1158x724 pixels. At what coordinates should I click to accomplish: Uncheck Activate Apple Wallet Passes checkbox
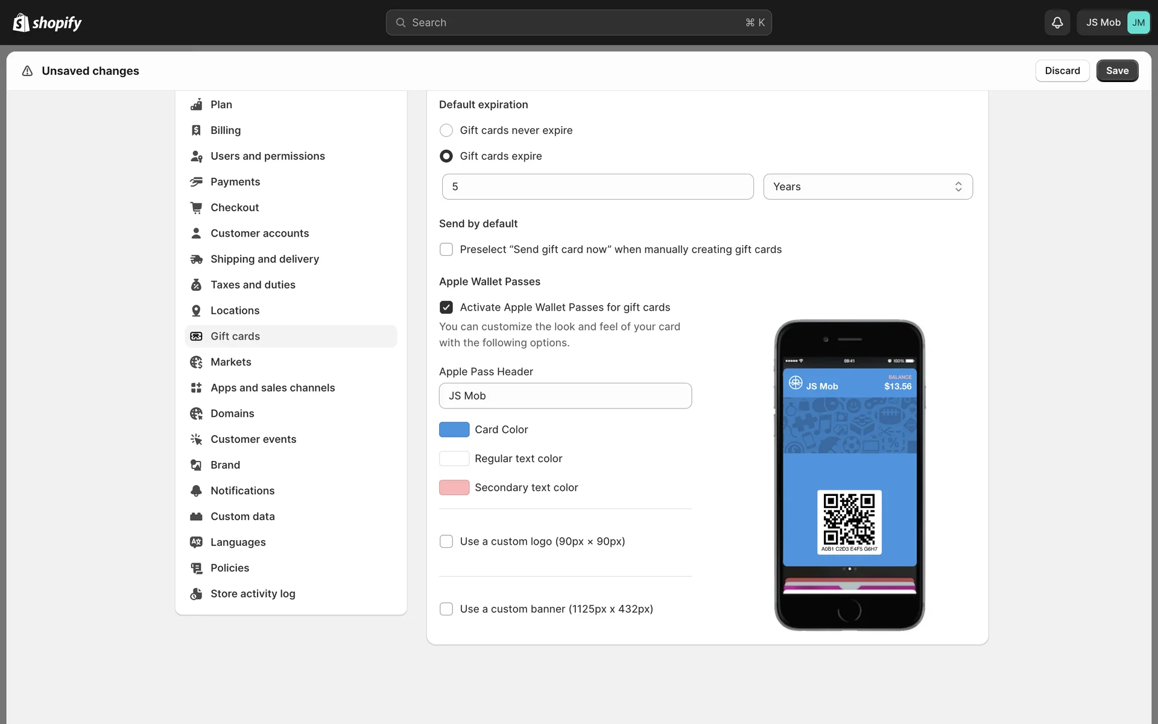[x=446, y=307]
